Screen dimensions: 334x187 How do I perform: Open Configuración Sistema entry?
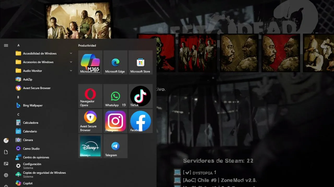coord(44,166)
